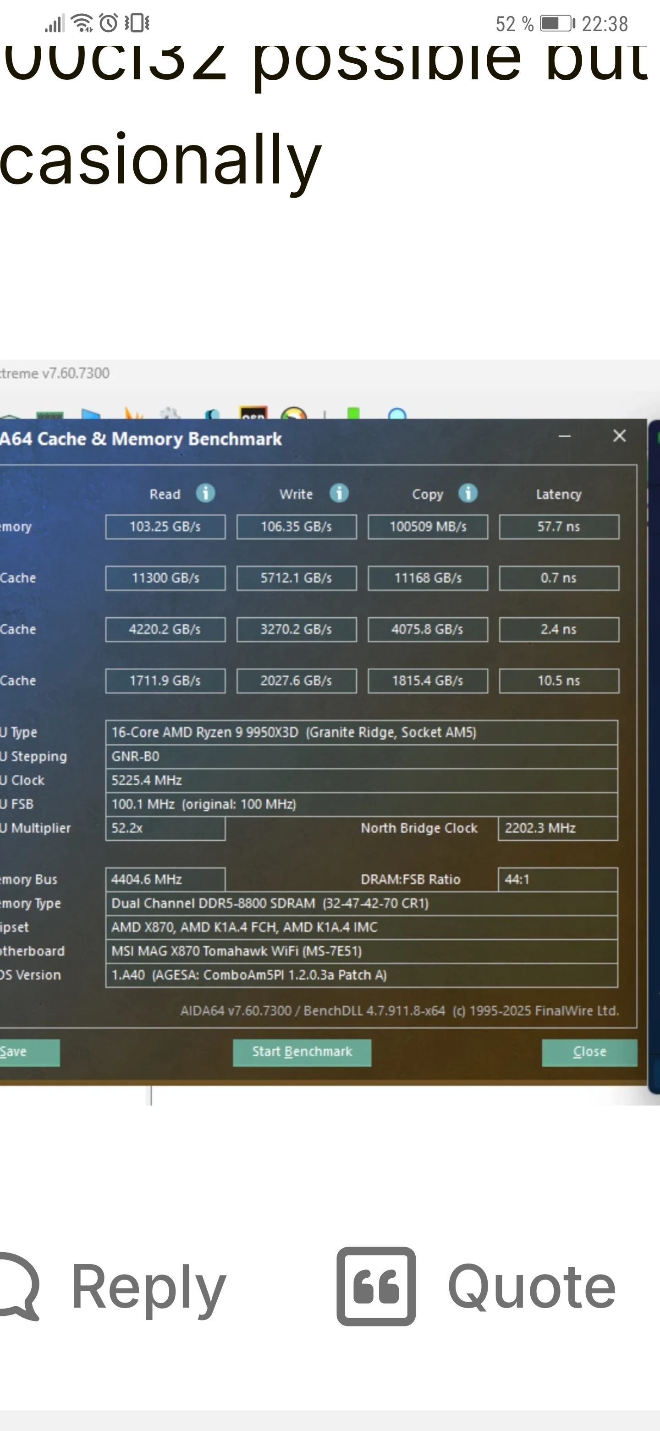Screen dimensions: 660x1431
Task: Click the BIOS version field 1.A40
Action: click(361, 975)
